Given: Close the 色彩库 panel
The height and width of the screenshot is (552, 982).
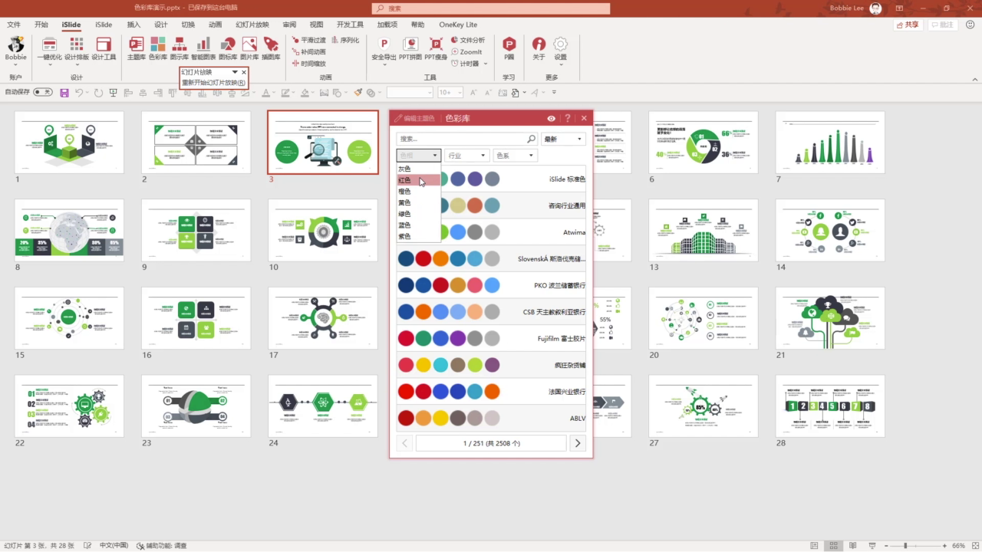Looking at the screenshot, I should [584, 118].
